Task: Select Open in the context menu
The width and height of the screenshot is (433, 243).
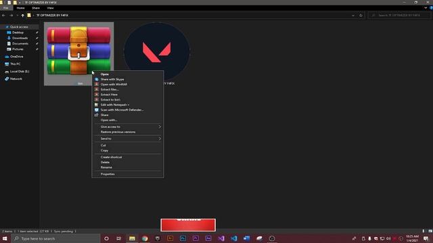Action: pos(105,74)
